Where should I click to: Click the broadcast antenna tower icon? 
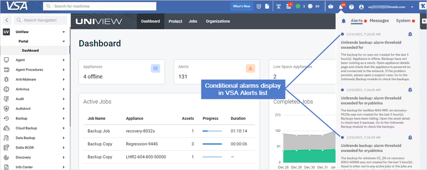(x=278, y=7)
